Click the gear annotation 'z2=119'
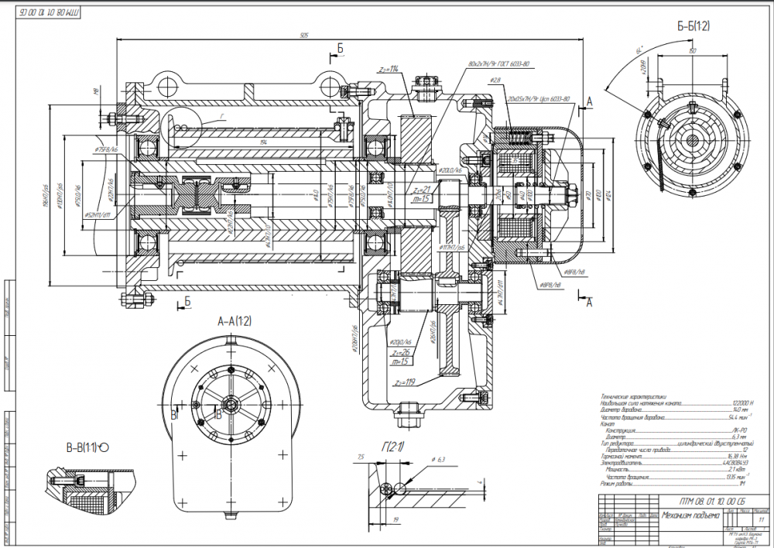 405,382
